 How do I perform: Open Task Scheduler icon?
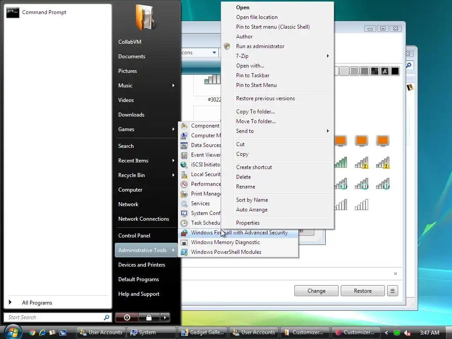tap(184, 223)
